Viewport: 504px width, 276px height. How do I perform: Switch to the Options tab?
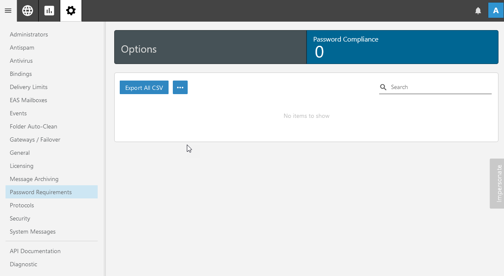coord(210,47)
